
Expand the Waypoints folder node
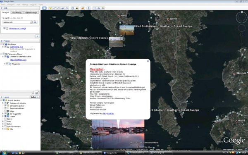pyautogui.click(x=5, y=64)
